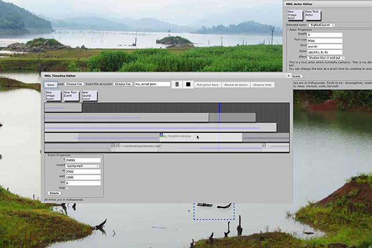The width and height of the screenshot is (372, 248).
Task: Toggle the loop checkbox
Action: [67, 188]
